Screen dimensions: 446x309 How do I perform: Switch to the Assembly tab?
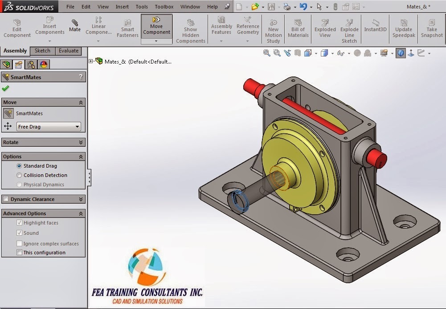(15, 51)
